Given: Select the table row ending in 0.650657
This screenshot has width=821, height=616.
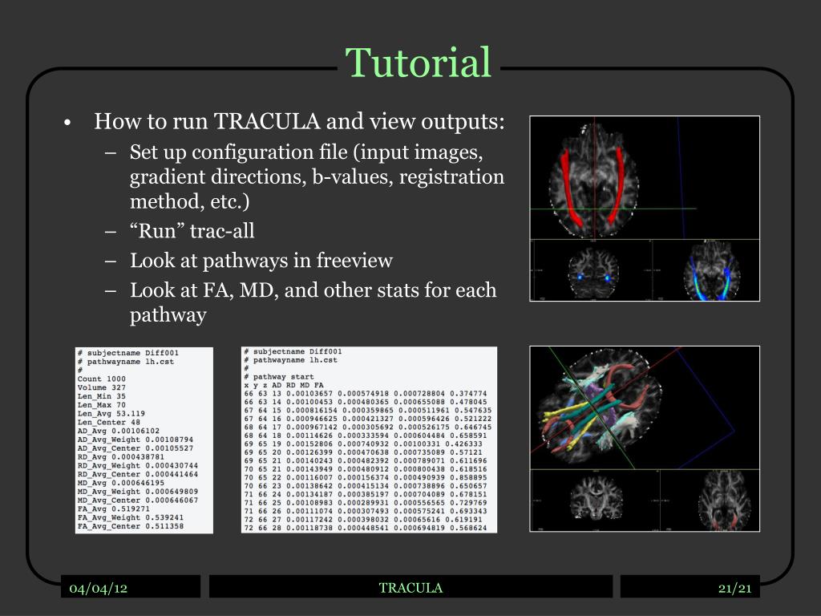Looking at the screenshot, I should tap(366, 485).
